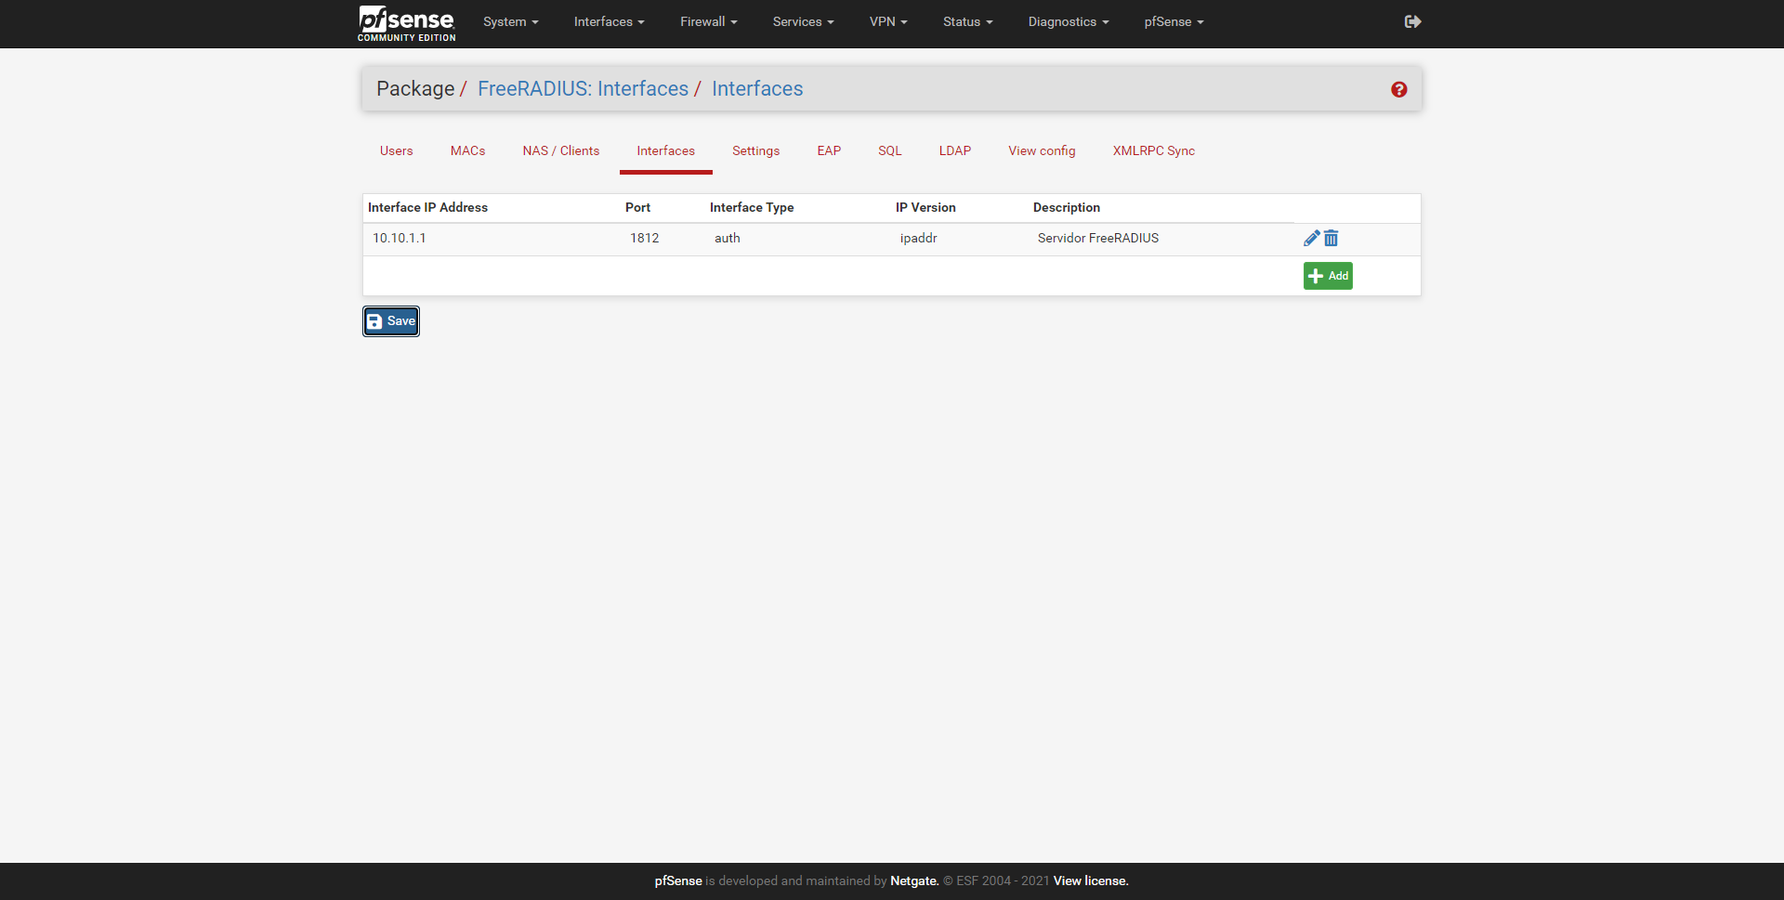Go to the XMLRPC Sync tab
Screen dimensions: 1784x900
pos(1154,150)
